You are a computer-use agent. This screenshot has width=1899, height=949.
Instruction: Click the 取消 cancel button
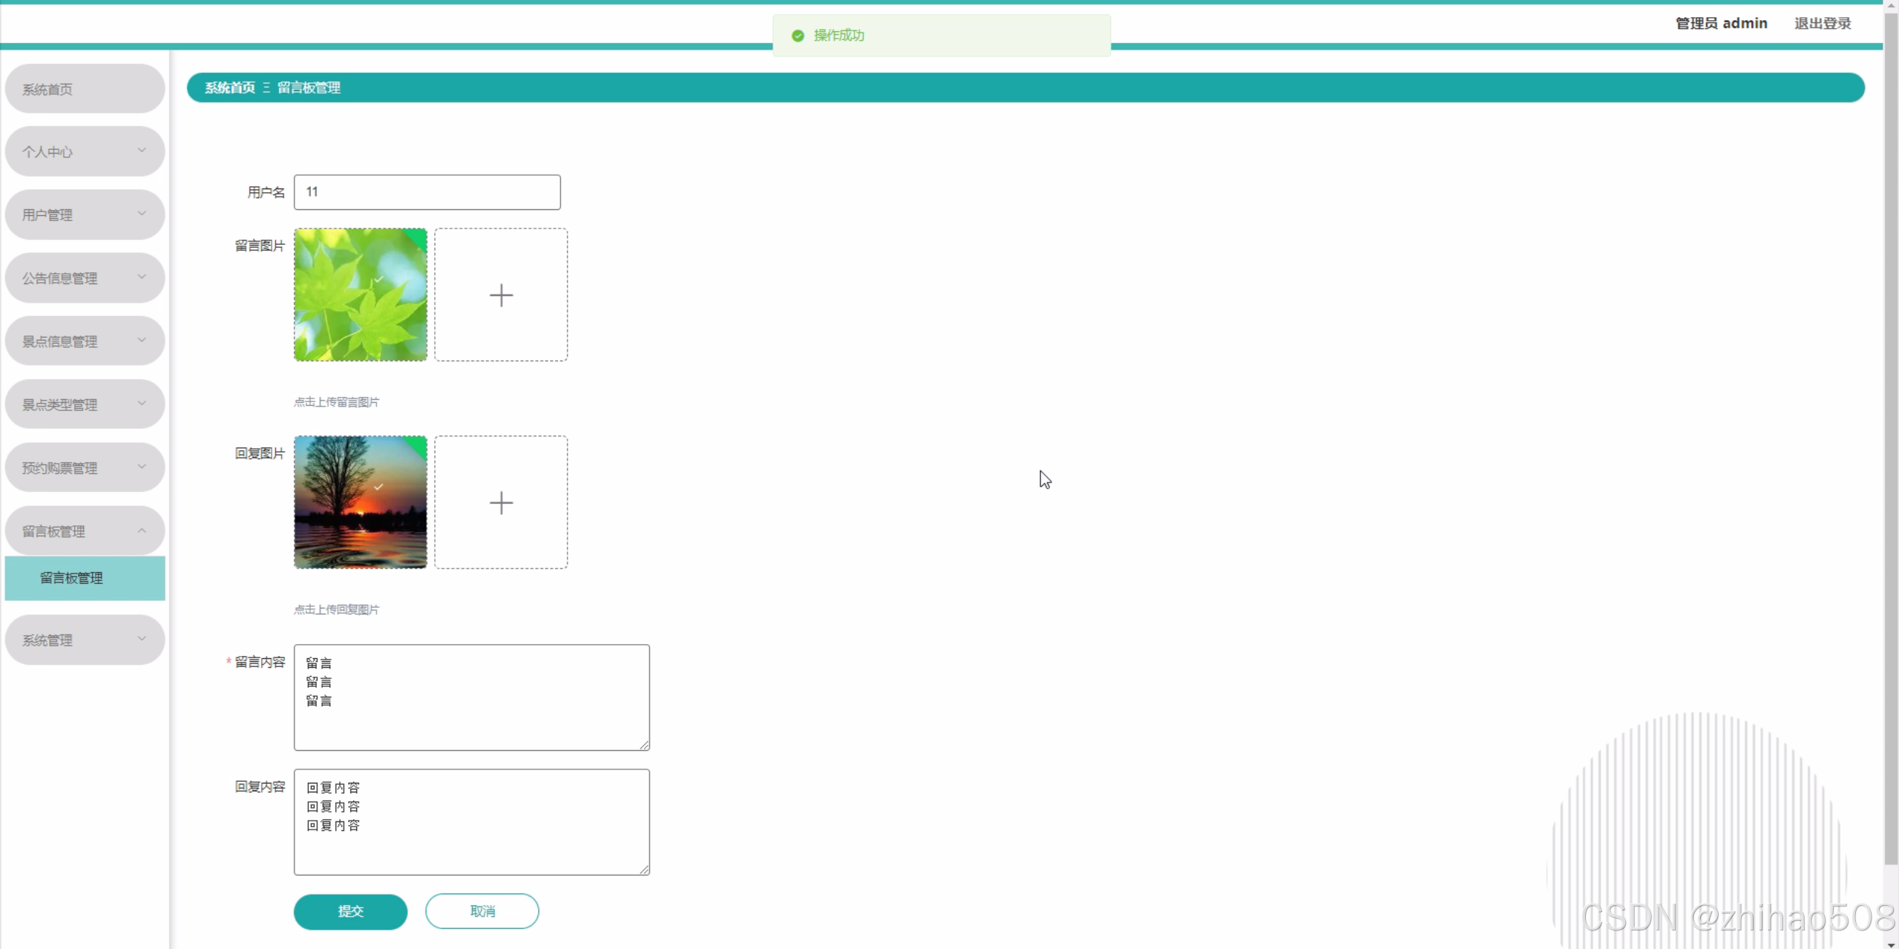482,911
